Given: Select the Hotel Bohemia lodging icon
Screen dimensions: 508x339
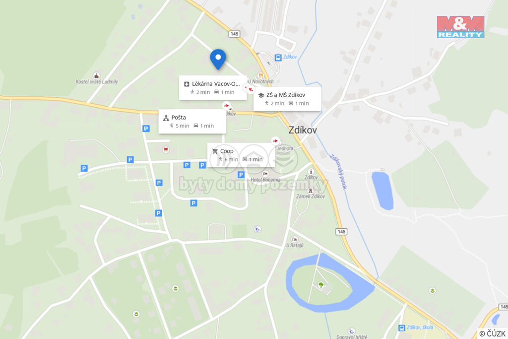Looking at the screenshot, I should point(265,174).
